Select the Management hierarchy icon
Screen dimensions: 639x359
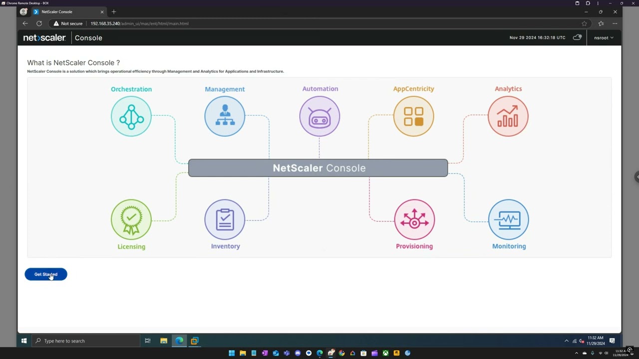(225, 116)
